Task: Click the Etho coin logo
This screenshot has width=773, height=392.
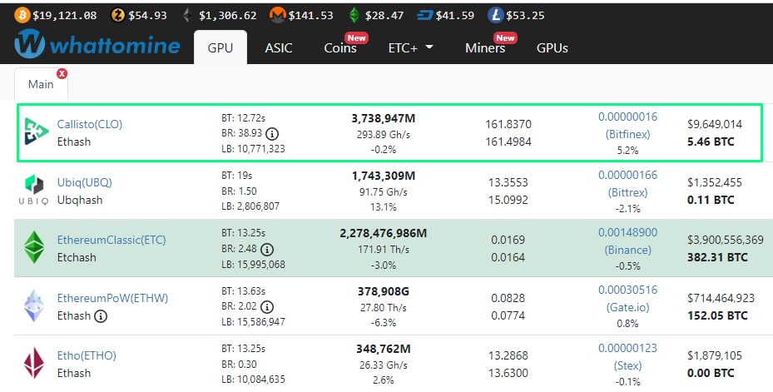Action: tap(34, 364)
